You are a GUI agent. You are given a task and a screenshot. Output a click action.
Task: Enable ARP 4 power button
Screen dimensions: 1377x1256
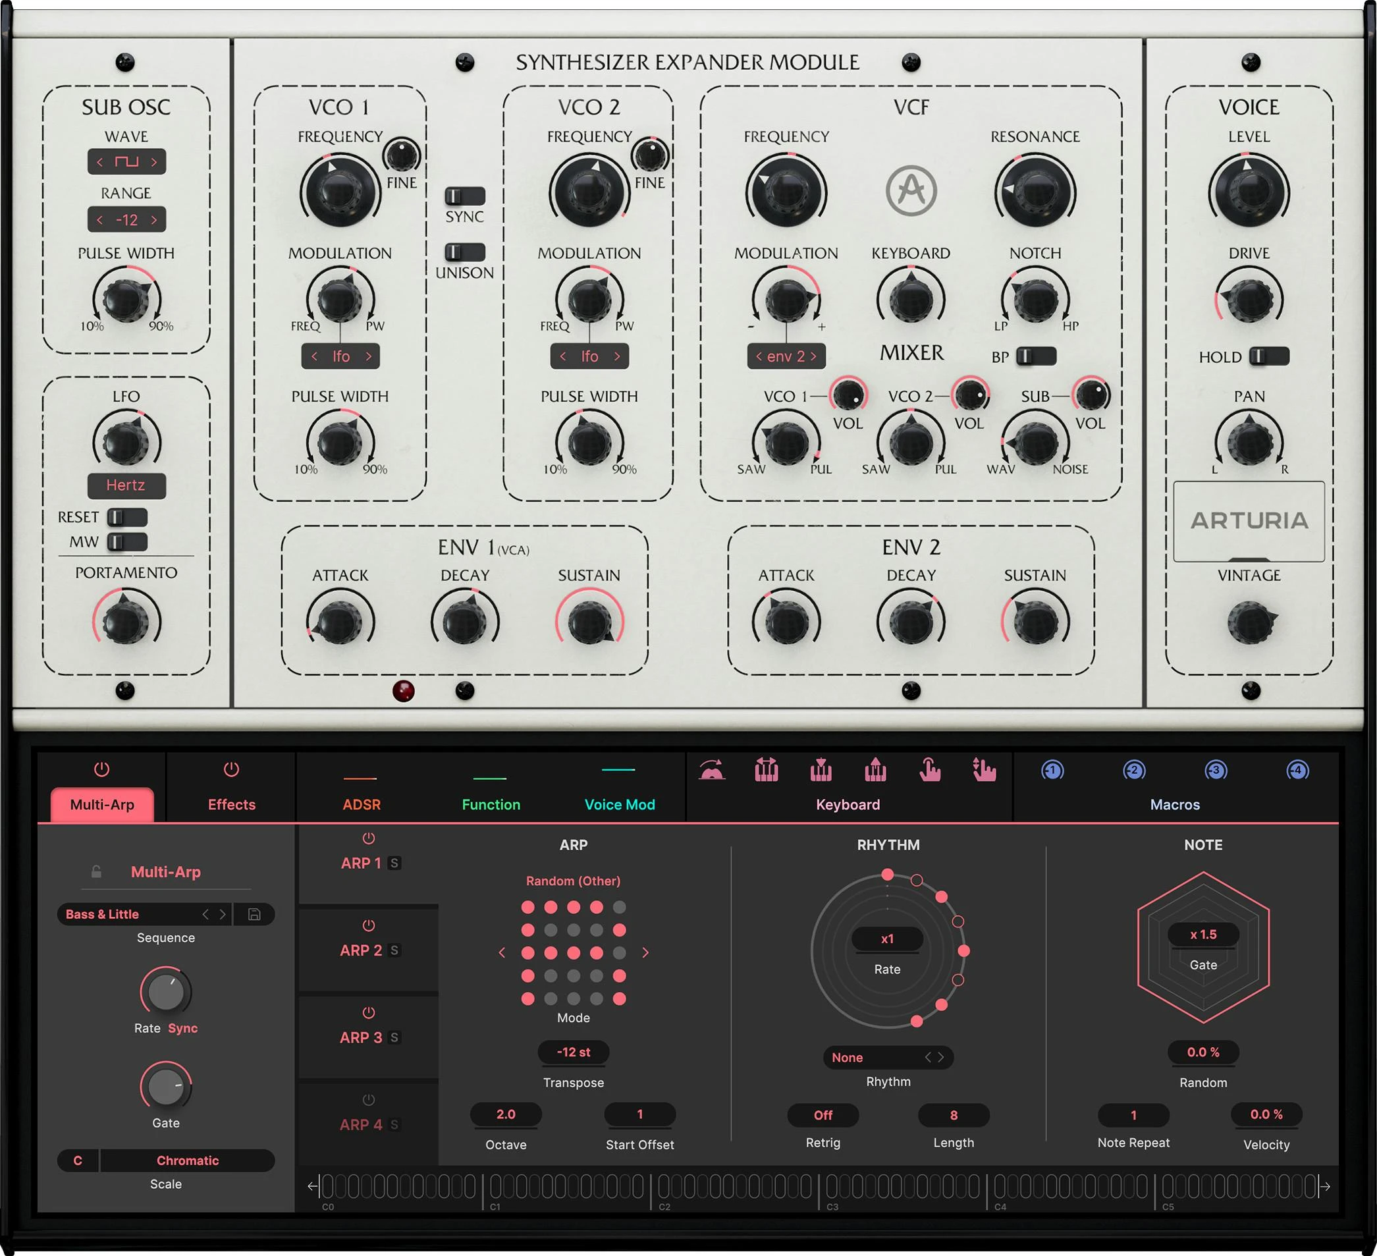tap(368, 1100)
